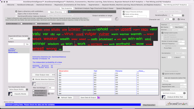Click the Words Selection Options button

click(43, 79)
